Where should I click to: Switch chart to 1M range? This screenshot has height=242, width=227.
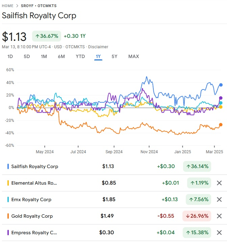click(44, 56)
